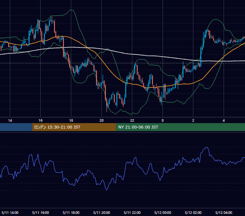
Task: Click the '5/11 18:00' date label
Action: coord(71,212)
